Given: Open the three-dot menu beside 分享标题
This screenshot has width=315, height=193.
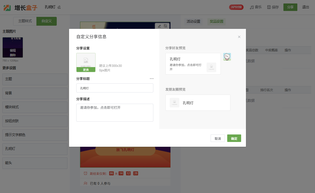Looking at the screenshot, I should click(151, 79).
